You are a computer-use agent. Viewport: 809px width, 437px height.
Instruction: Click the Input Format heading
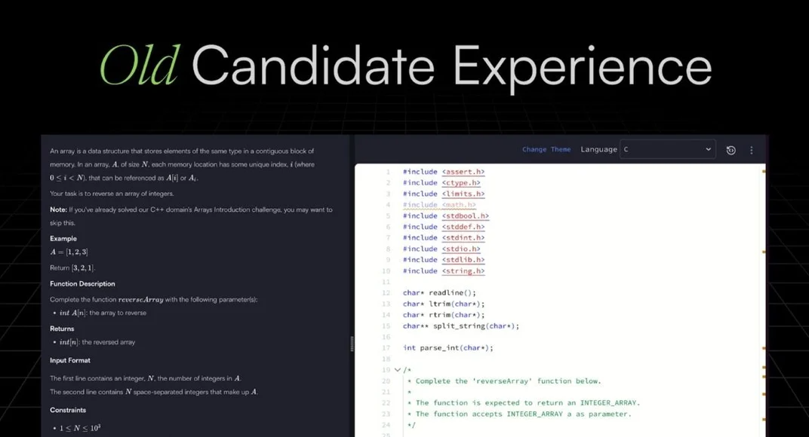click(x=70, y=361)
